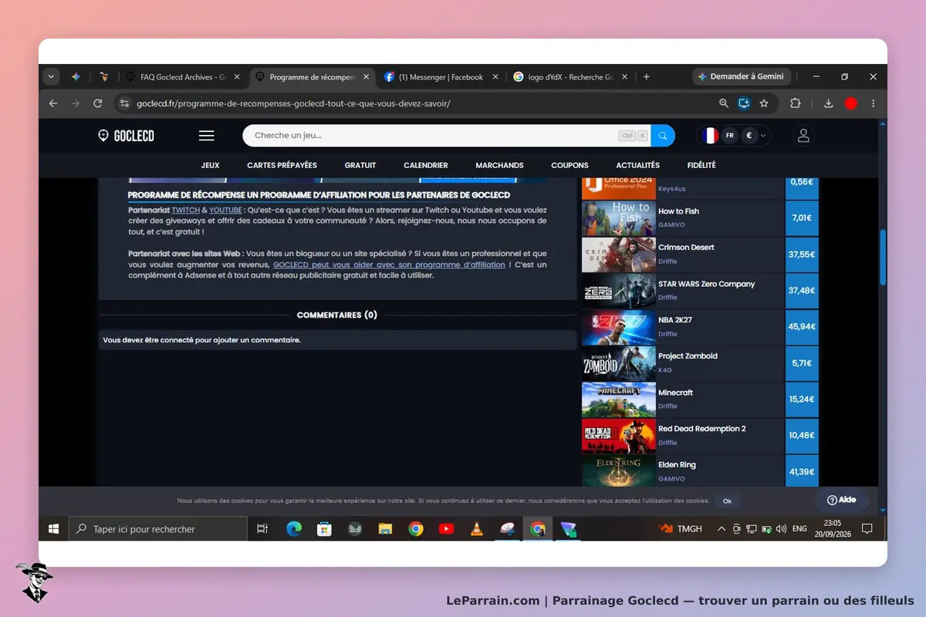Open the CARTES PRÉPAYÉES menu
Screen dimensions: 926x617
click(x=282, y=165)
